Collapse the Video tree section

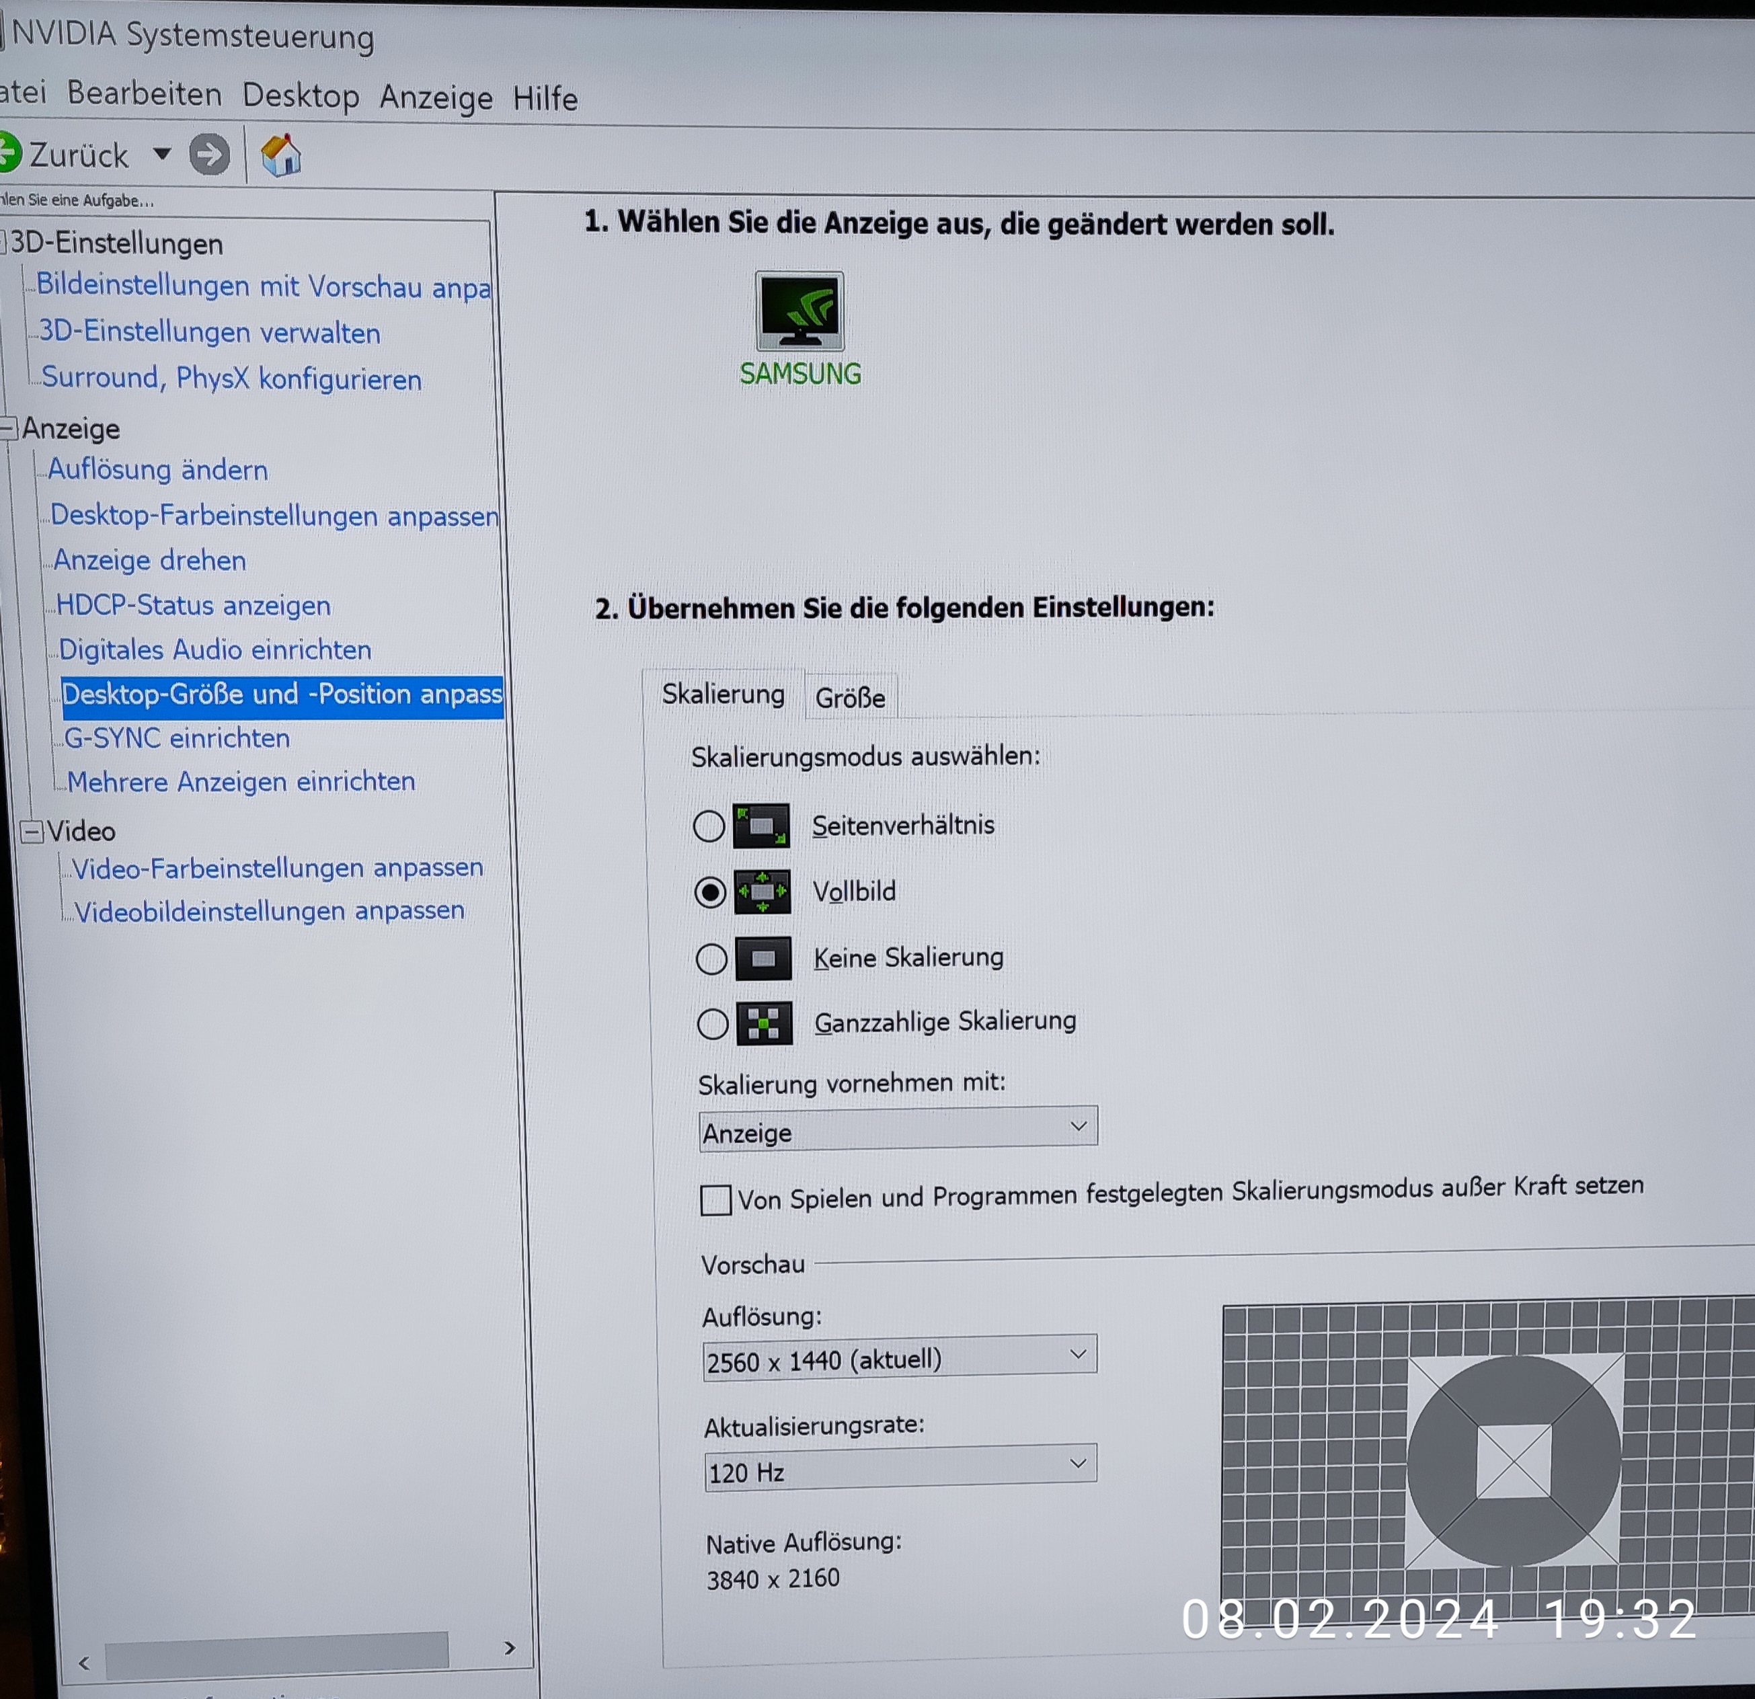pos(32,832)
